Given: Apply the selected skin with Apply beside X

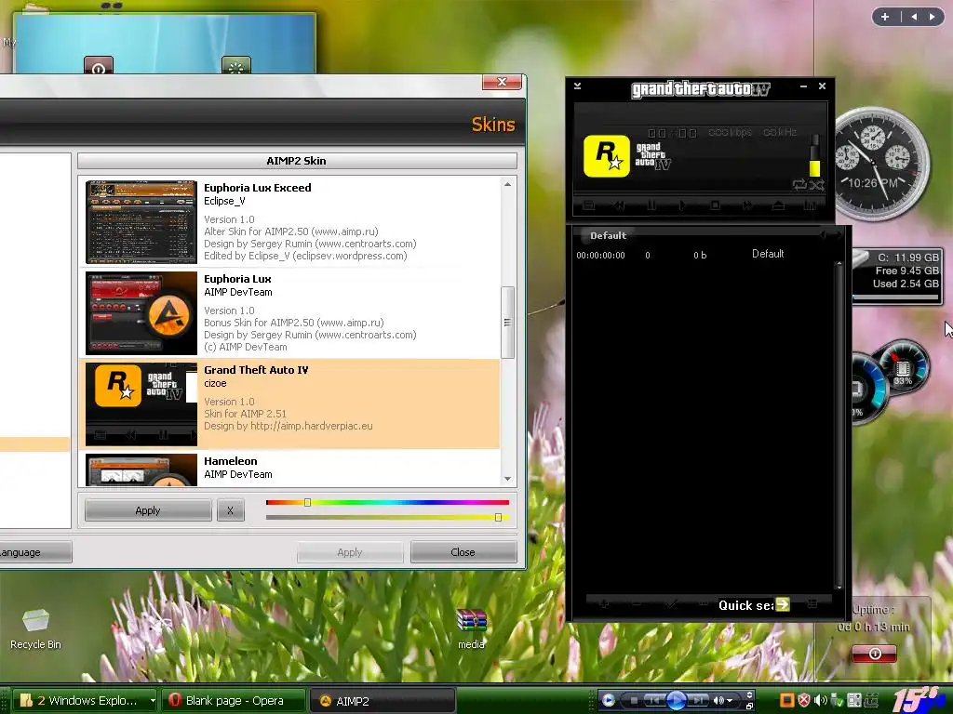Looking at the screenshot, I should pos(148,510).
